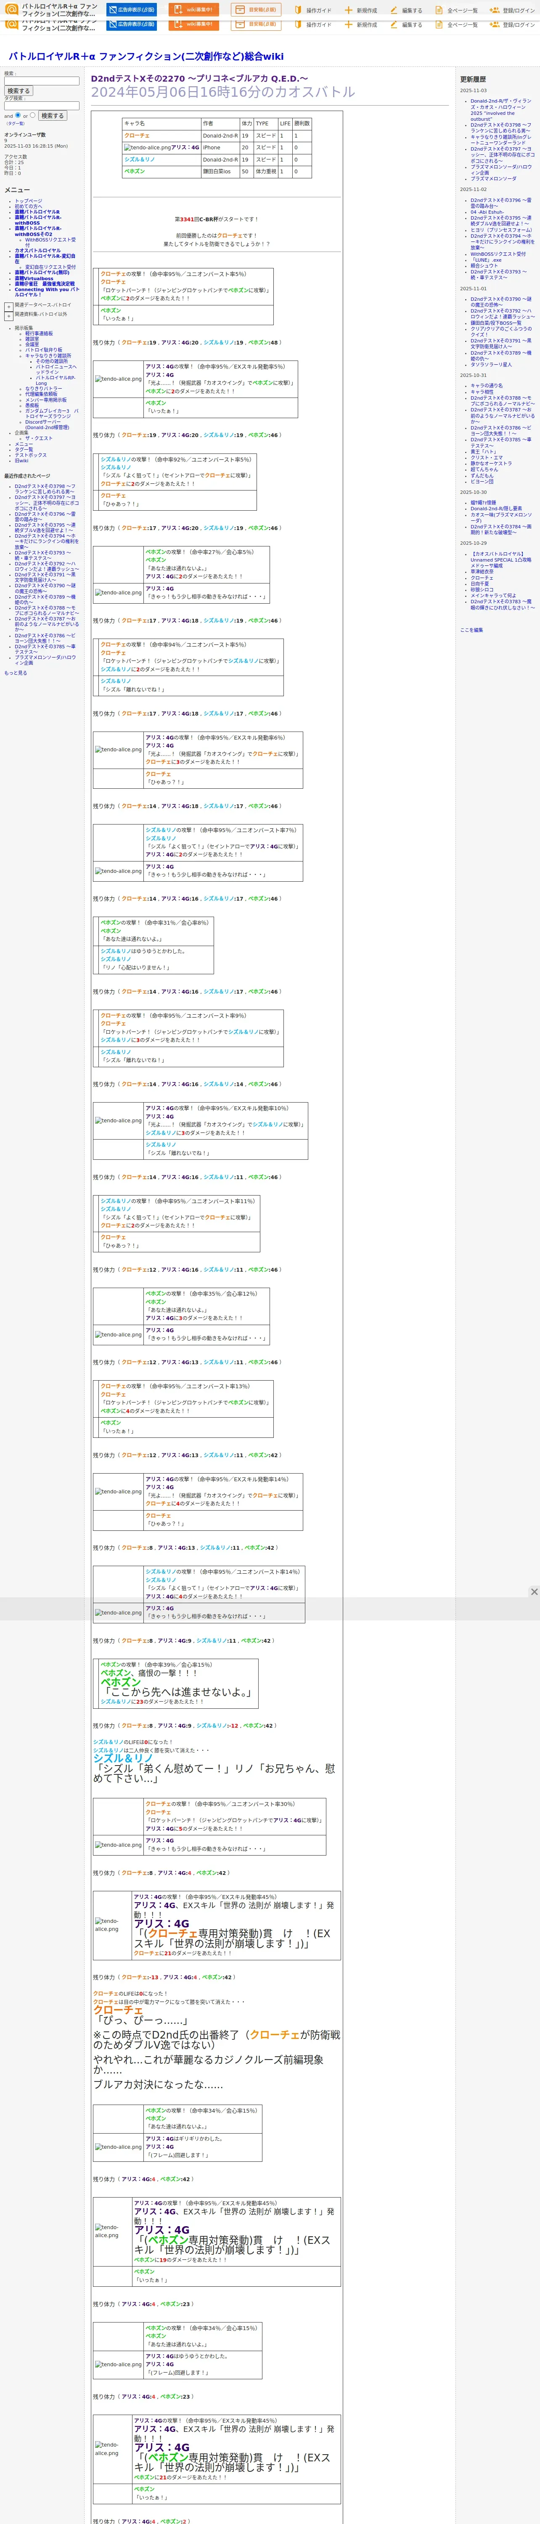
Task: Open 日向千夏 link
Action: coord(480,584)
